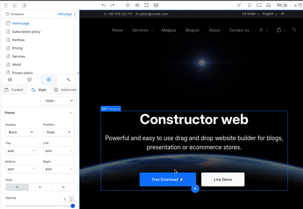This screenshot has height=209, width=303.
Task: Click the Live Demo button
Action: tap(223, 179)
